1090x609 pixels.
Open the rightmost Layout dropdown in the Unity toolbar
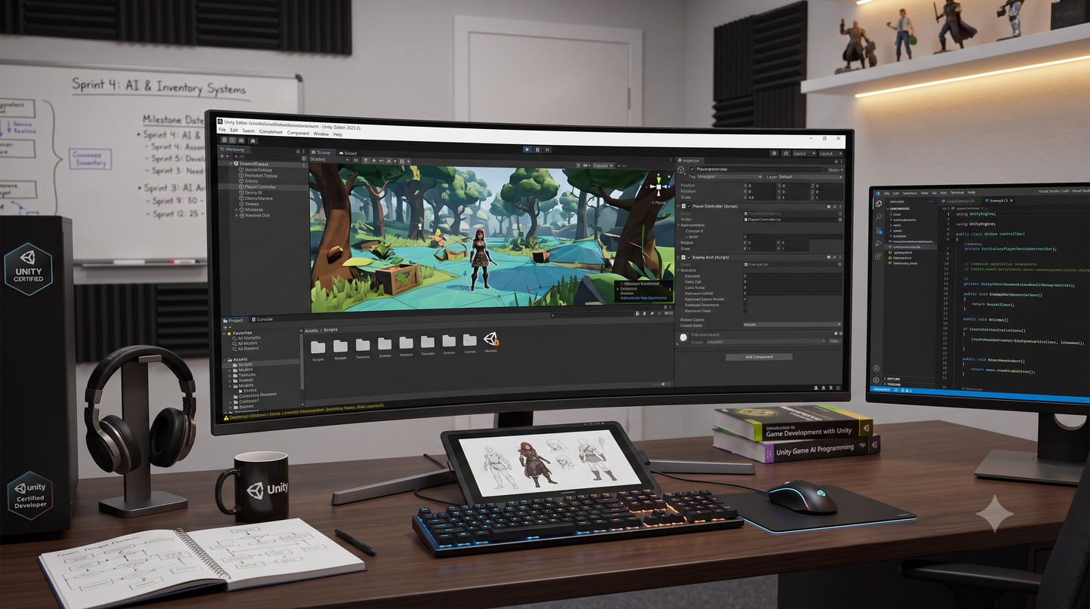point(831,153)
